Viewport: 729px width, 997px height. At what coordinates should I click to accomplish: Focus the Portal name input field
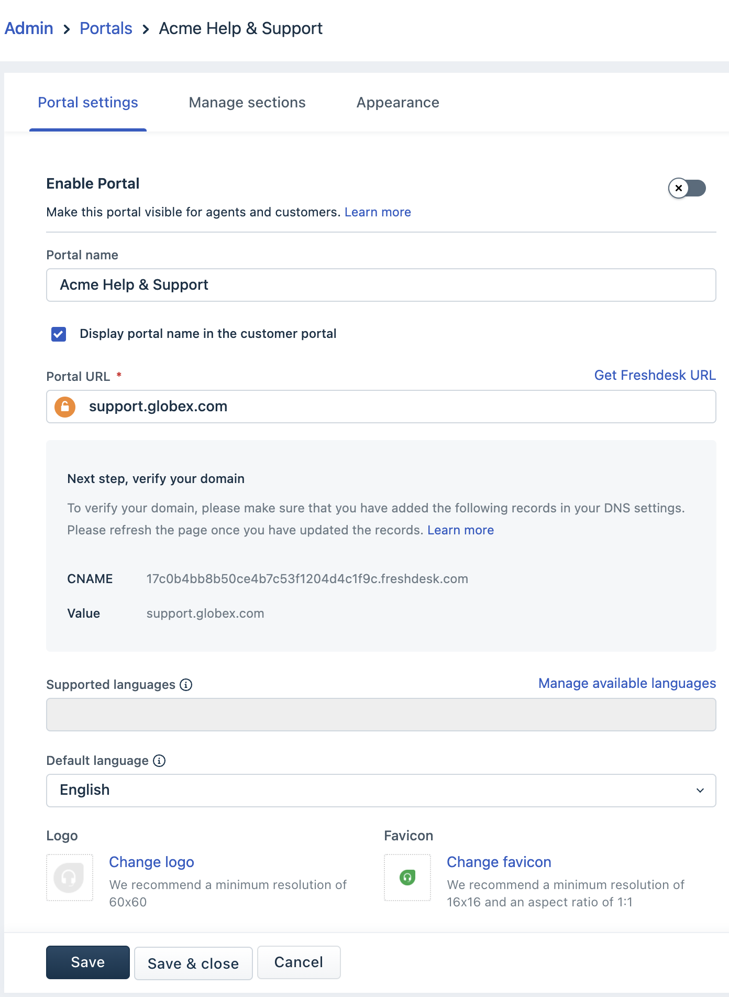tap(381, 285)
